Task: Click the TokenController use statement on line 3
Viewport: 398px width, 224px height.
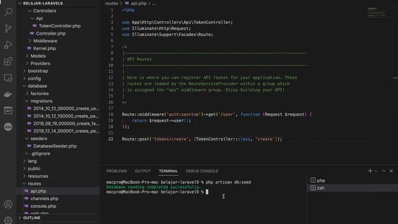Action: [x=177, y=22]
